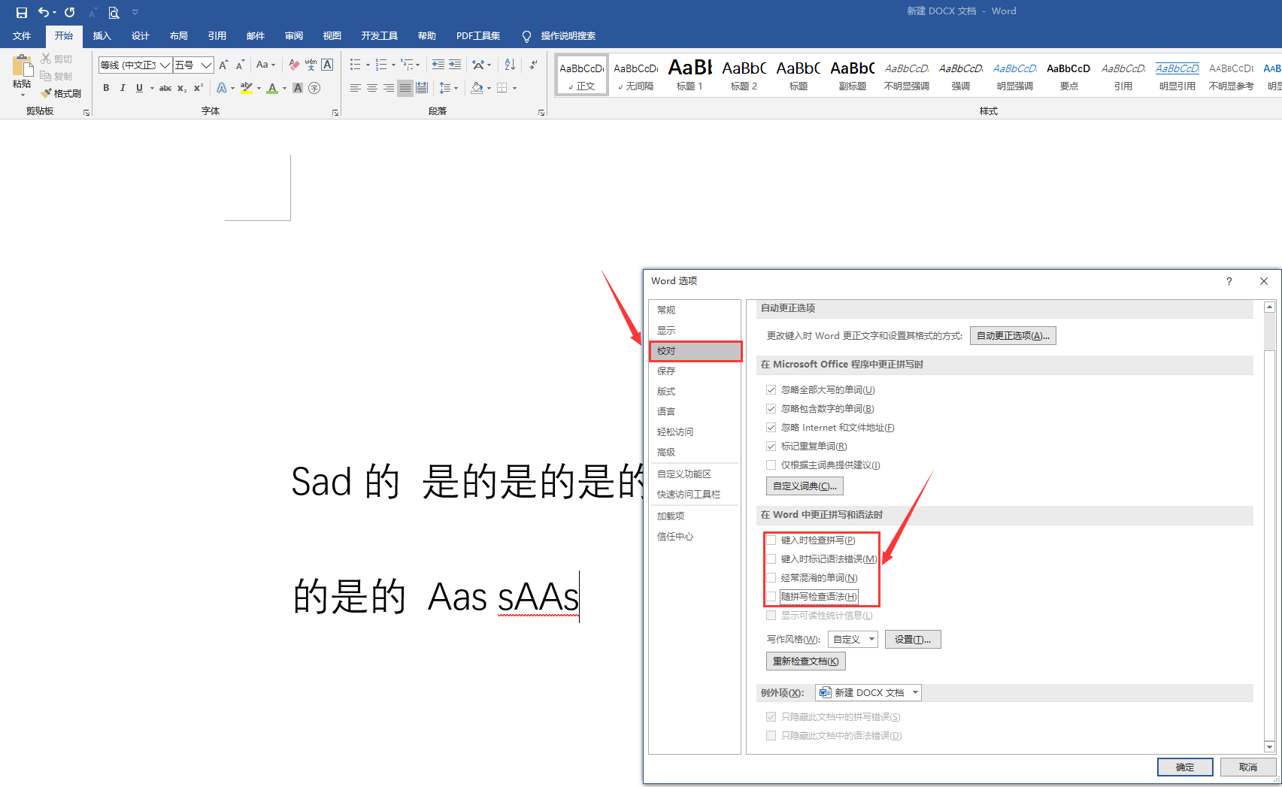Click the Sort icon in paragraph group
This screenshot has width=1282, height=787.
click(x=510, y=65)
